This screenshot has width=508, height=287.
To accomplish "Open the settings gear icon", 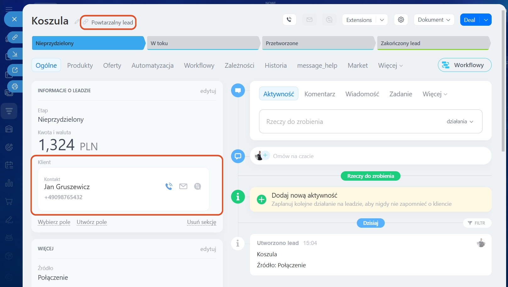I will 401,20.
